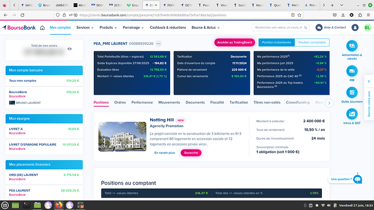The height and width of the screenshot is (210, 374).
Task: Show more tabs with right chevron
Action: pyautogui.click(x=329, y=103)
